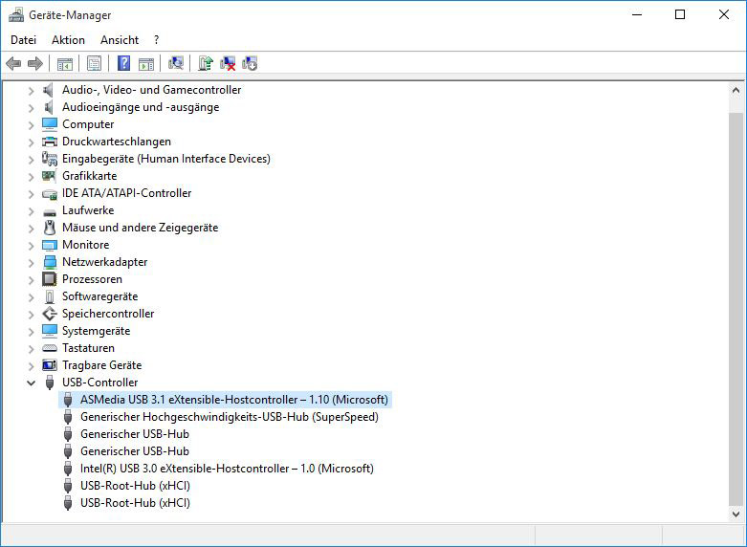Click the properties sheet toolbar icon

(94, 63)
